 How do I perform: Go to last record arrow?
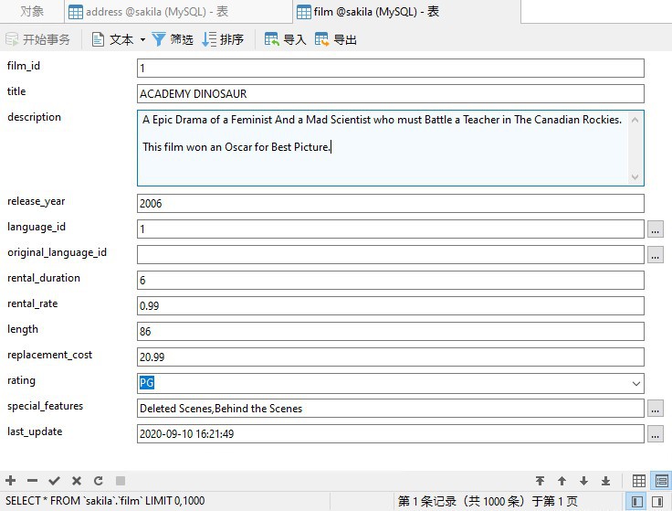pos(605,481)
